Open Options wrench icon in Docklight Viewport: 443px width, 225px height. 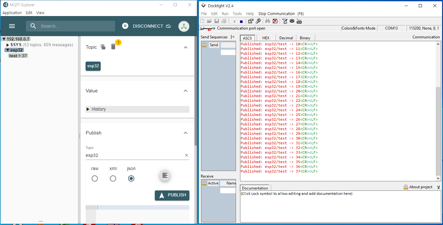click(x=258, y=21)
